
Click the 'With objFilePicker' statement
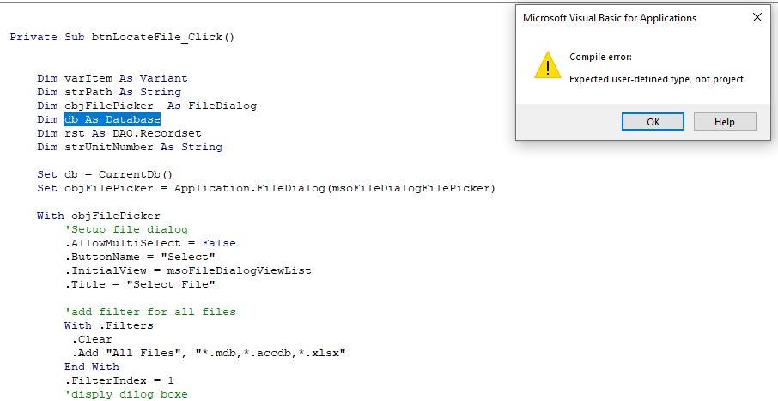click(98, 216)
